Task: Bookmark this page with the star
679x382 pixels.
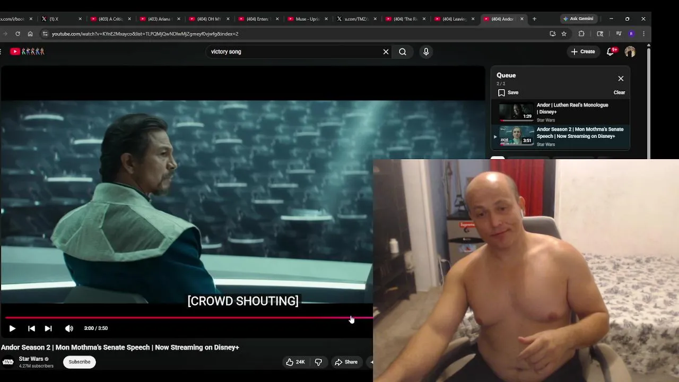Action: pyautogui.click(x=564, y=33)
